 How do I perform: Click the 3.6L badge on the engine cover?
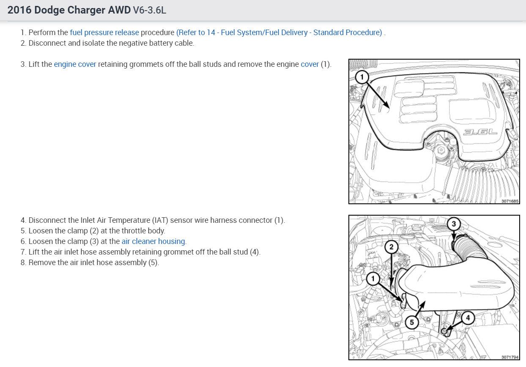coord(480,132)
